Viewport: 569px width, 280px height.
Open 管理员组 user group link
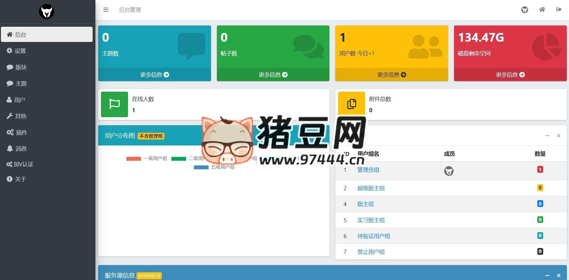[x=368, y=170]
